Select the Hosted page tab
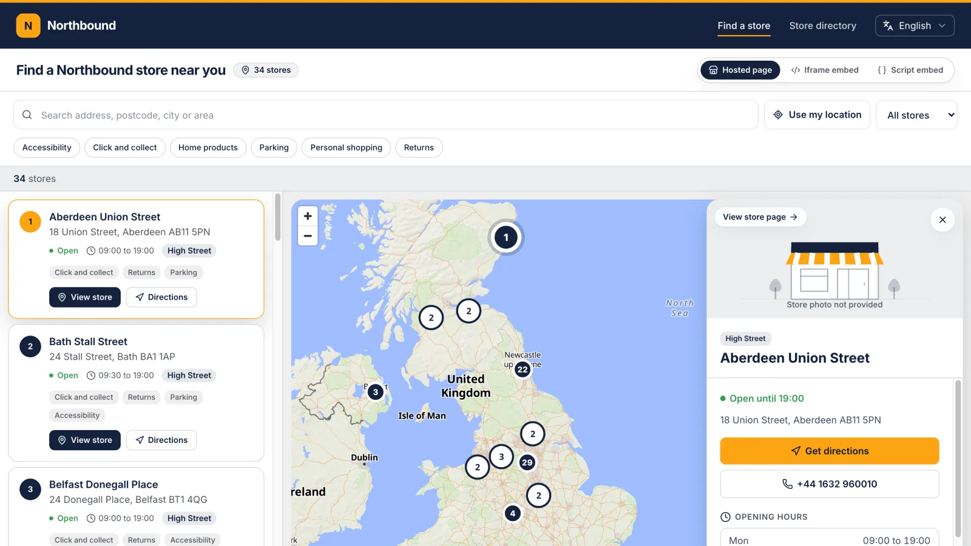Viewport: 971px width, 546px height. 740,70
